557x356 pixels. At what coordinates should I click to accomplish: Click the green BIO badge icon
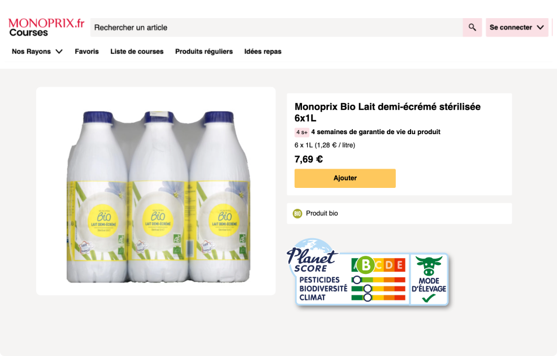point(297,213)
